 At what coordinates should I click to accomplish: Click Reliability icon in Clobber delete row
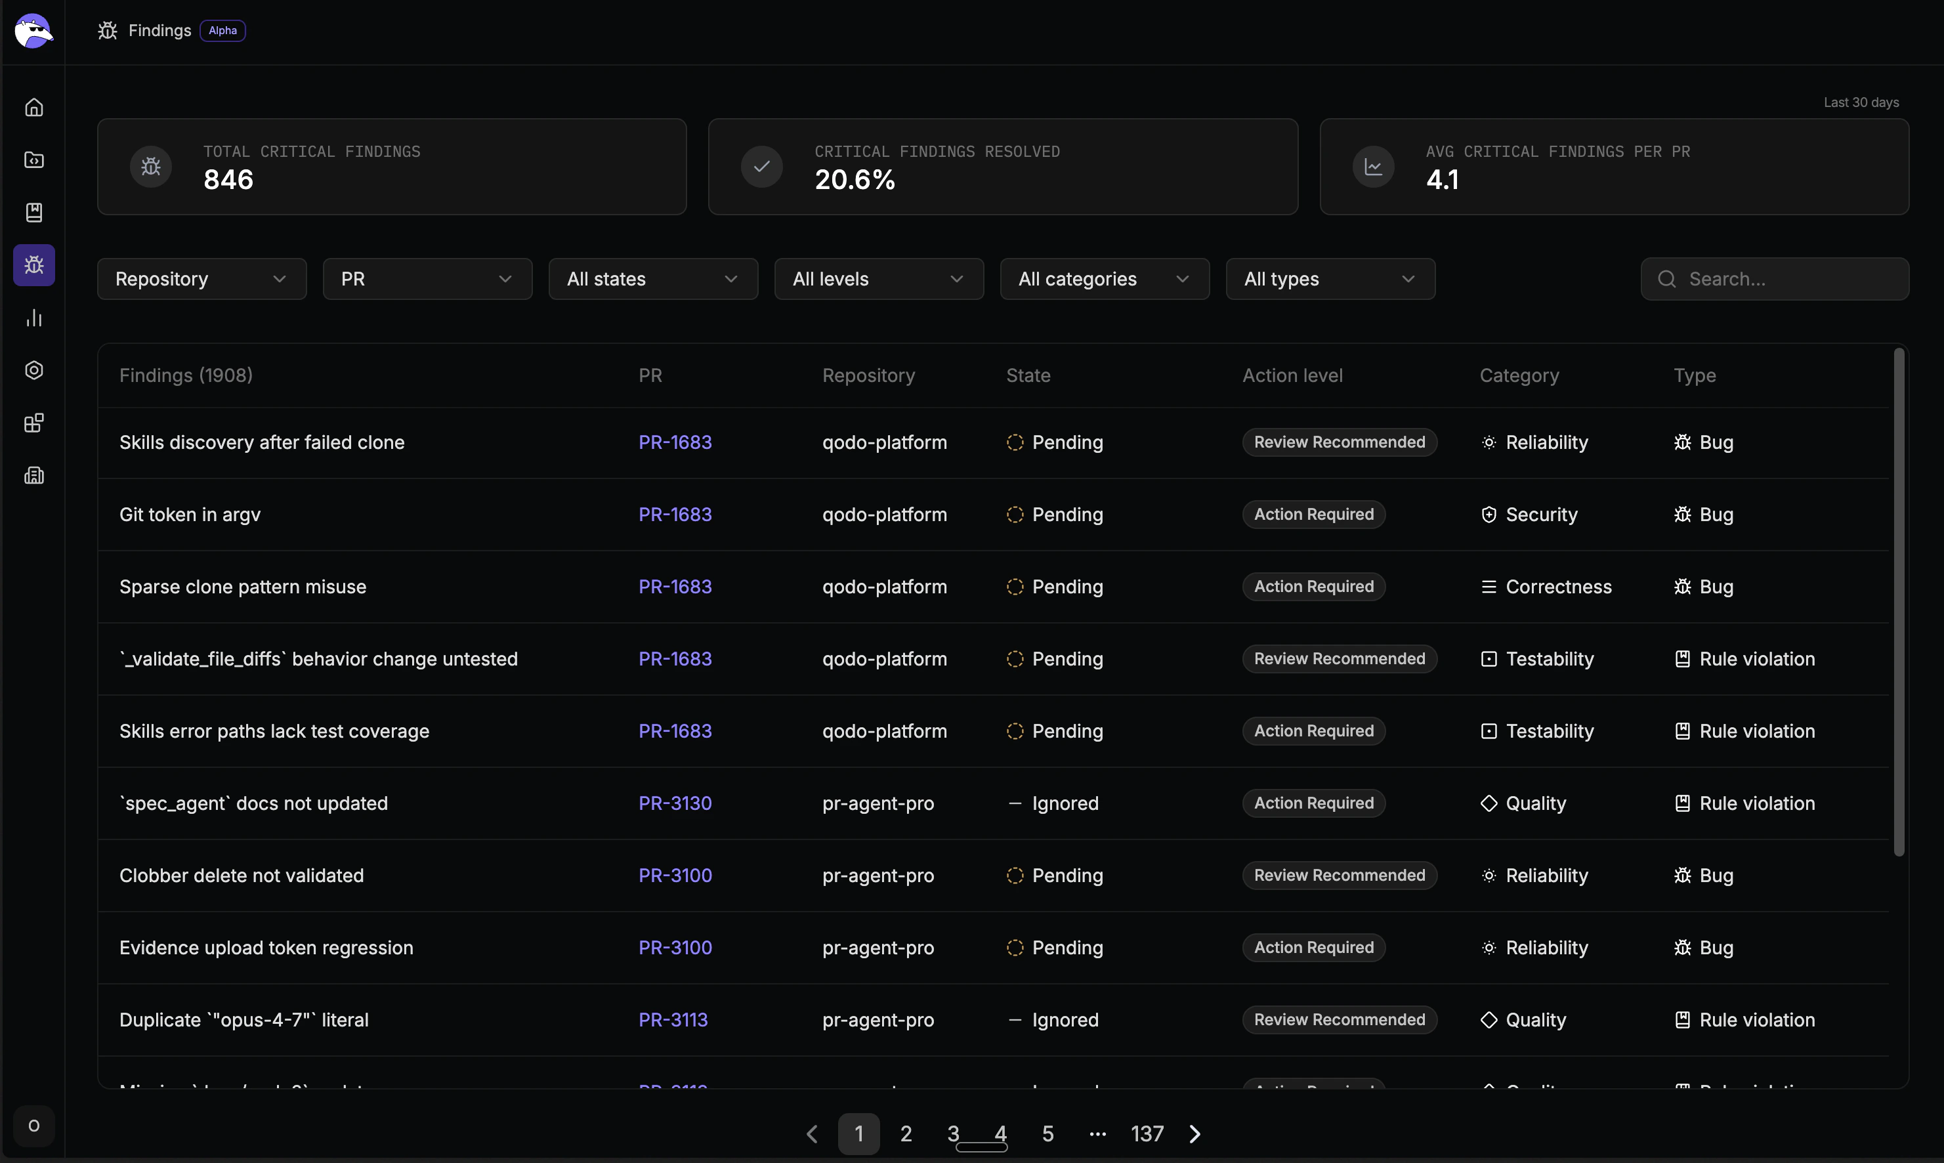(1489, 876)
